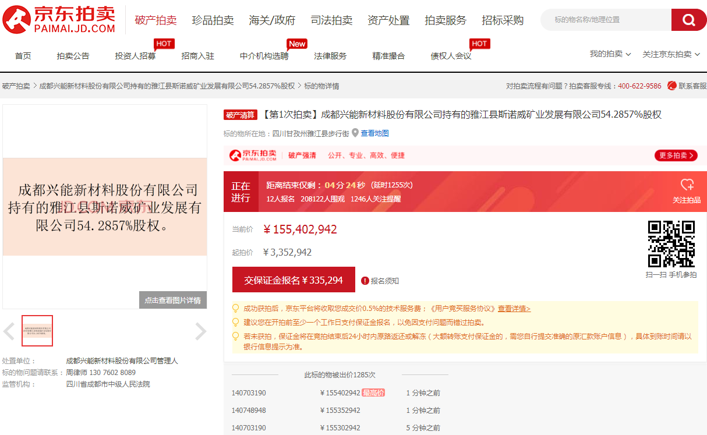Click the search input field for 标的物名称

click(606, 19)
